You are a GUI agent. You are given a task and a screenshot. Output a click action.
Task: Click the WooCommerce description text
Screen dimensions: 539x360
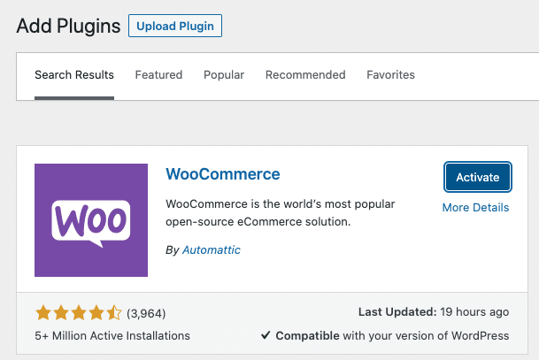click(281, 213)
